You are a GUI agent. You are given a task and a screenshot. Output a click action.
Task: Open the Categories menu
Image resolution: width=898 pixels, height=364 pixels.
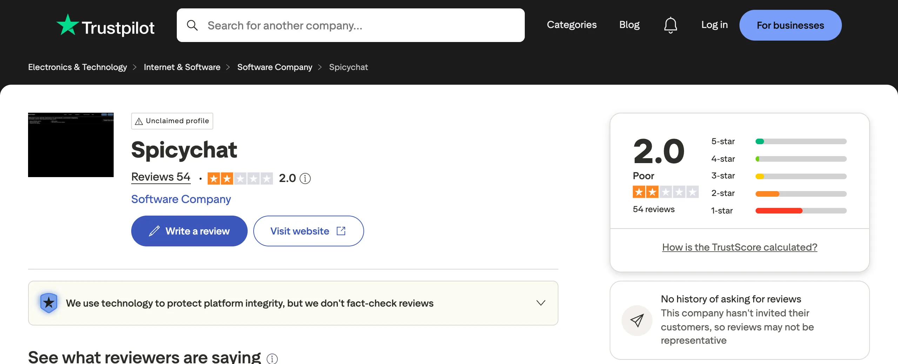[x=572, y=25]
